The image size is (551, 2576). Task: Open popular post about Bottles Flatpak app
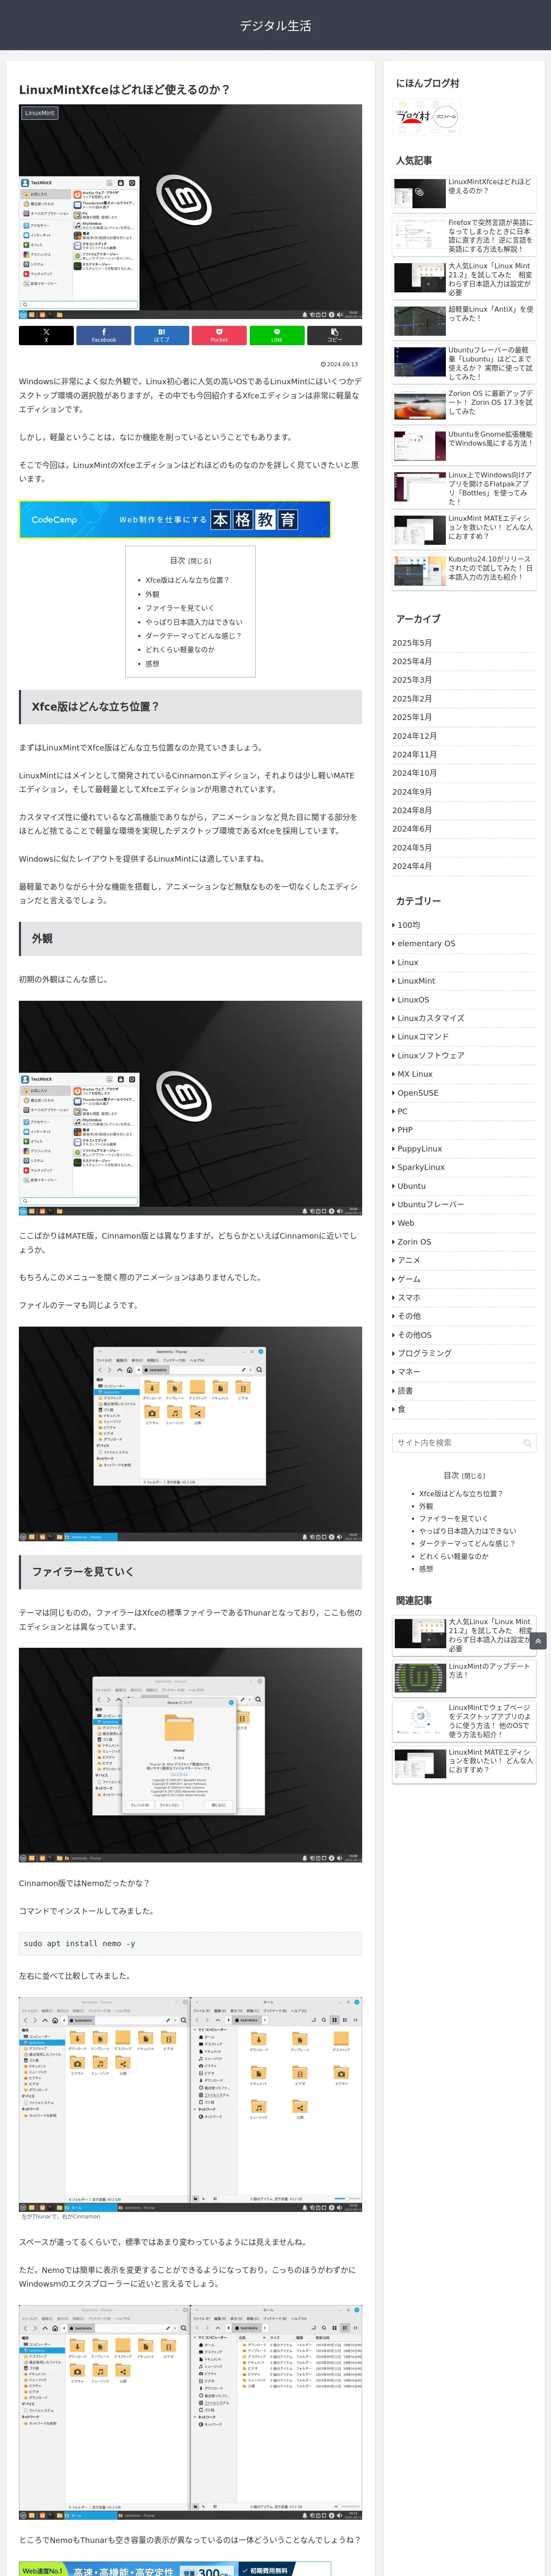pyautogui.click(x=464, y=489)
